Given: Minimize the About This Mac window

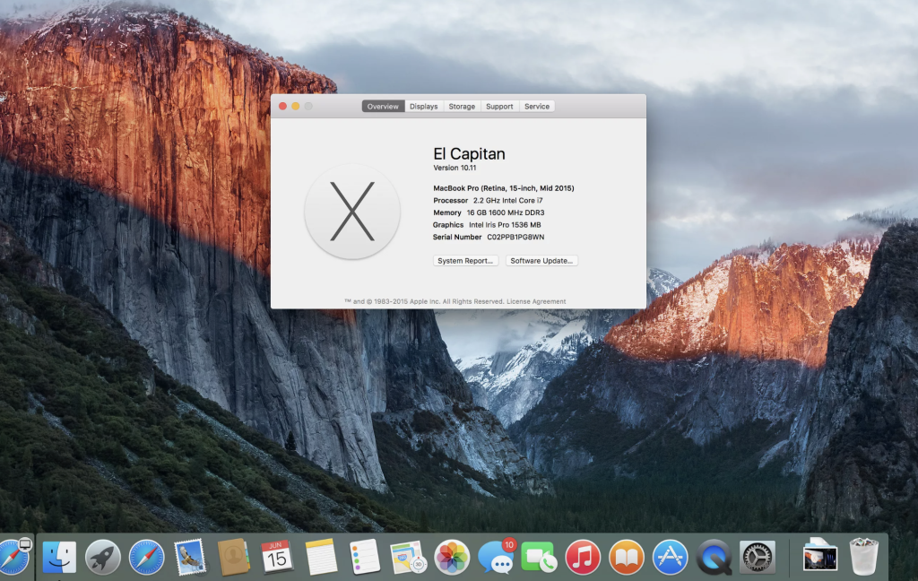Looking at the screenshot, I should 296,106.
